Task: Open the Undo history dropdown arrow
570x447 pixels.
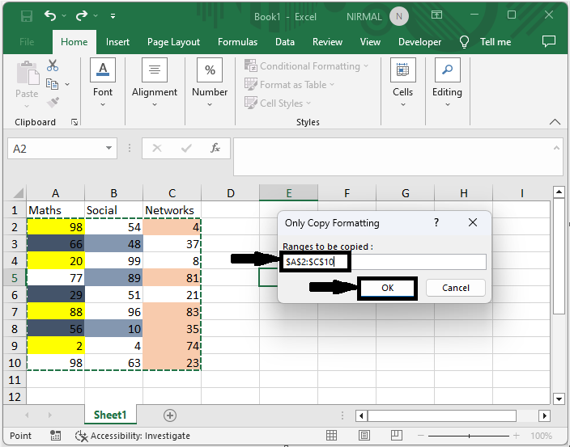Action: 64,16
